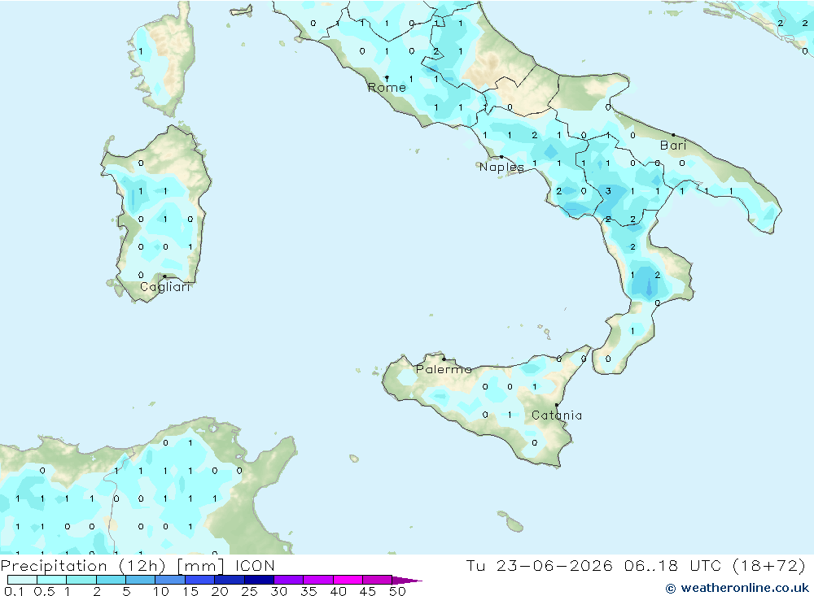
Task: Click the legend value '40'
Action: coord(339,591)
